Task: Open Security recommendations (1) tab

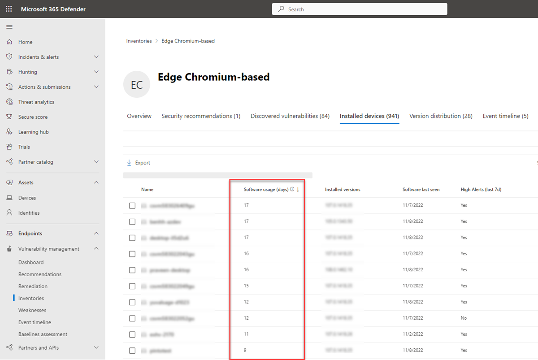Action: [201, 116]
